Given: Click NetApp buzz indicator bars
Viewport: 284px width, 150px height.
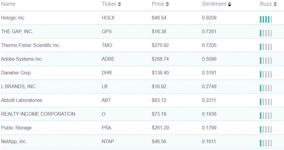Looking at the screenshot, I should [265, 143].
